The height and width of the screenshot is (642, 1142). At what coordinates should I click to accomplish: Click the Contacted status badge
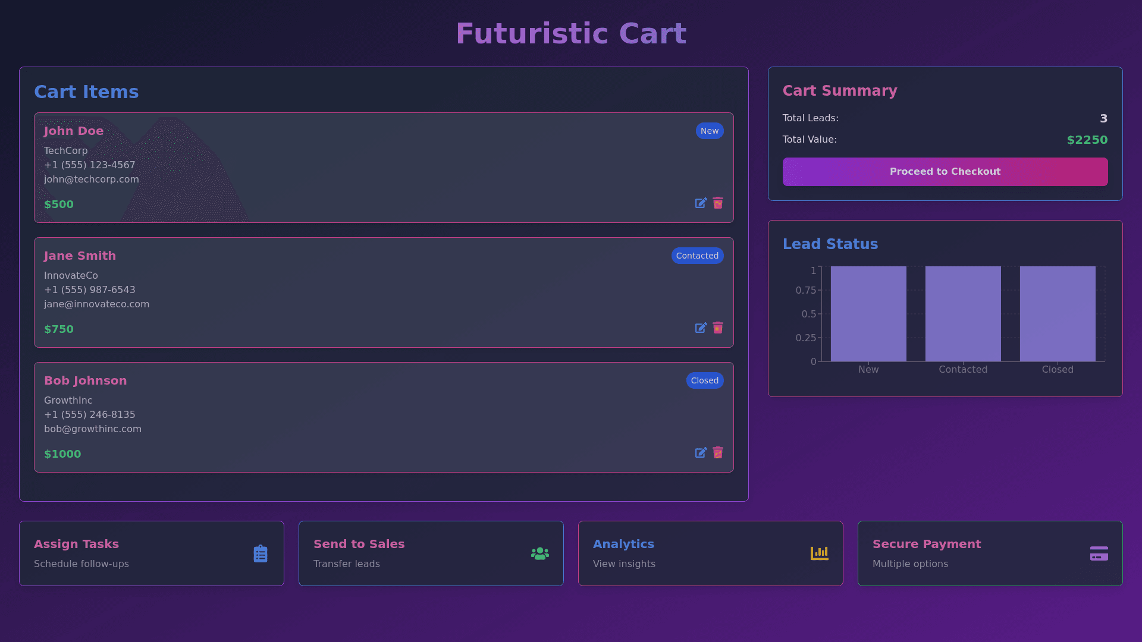click(x=697, y=256)
